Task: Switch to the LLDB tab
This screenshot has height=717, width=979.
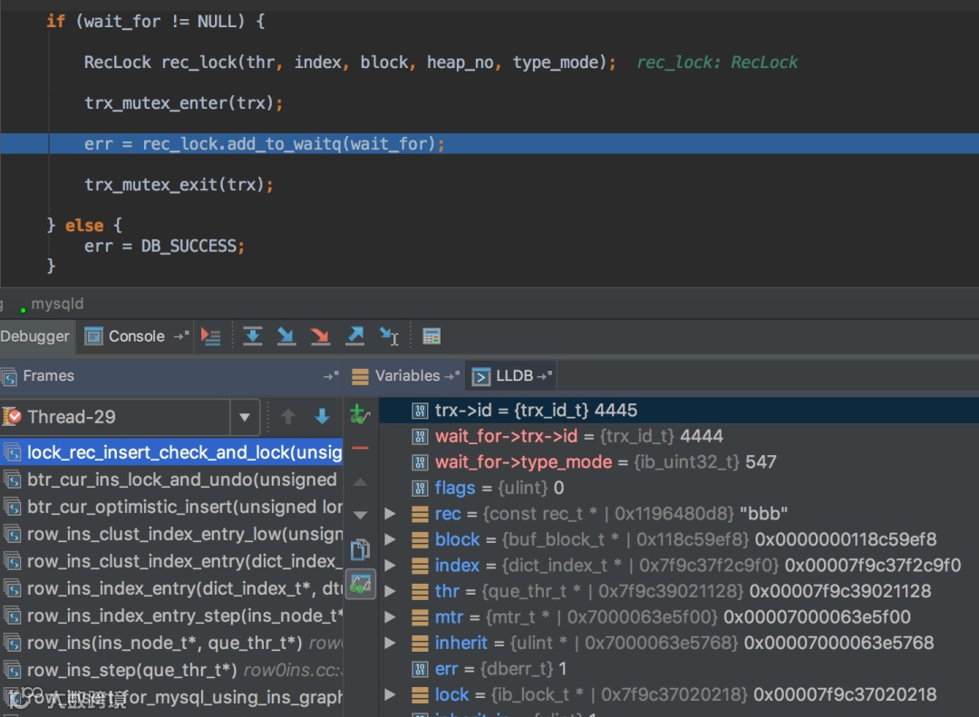Action: pos(514,376)
